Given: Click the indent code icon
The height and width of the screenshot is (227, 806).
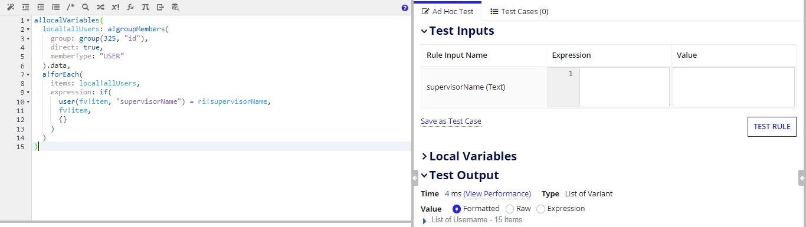Looking at the screenshot, I should (40, 7).
